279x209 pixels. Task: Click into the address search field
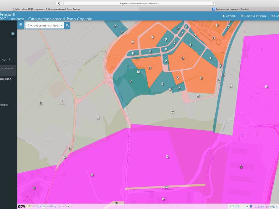[x=43, y=25]
